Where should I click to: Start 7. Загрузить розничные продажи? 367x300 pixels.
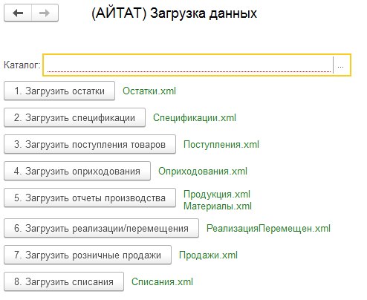(88, 255)
